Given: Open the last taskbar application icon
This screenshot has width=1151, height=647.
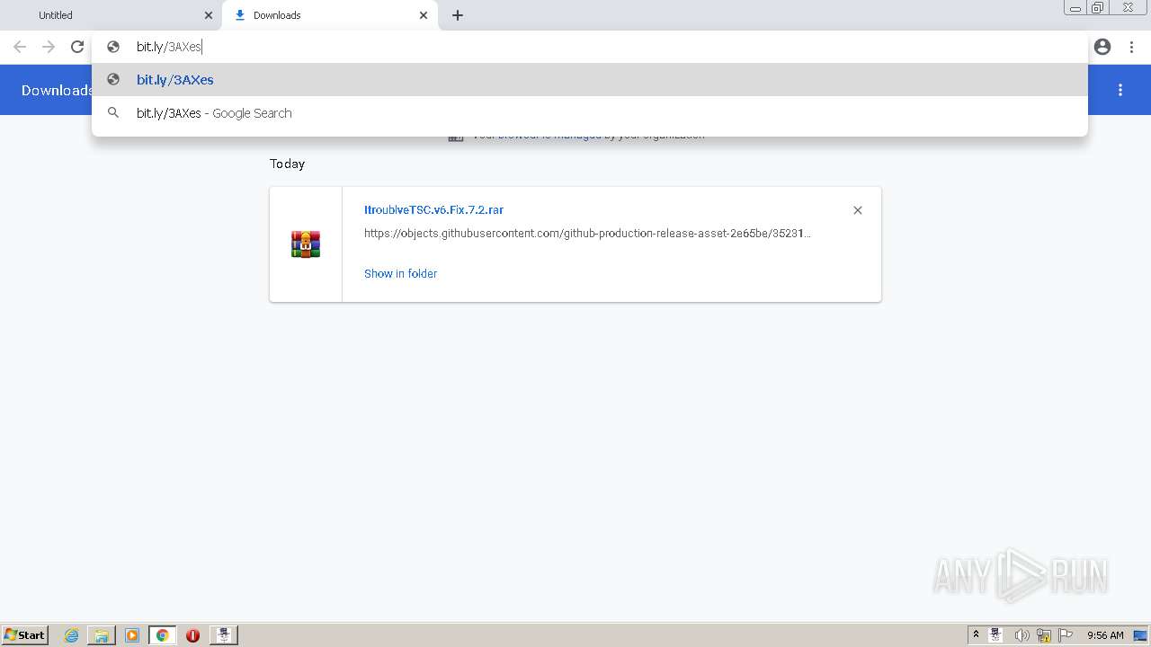Looking at the screenshot, I should pyautogui.click(x=223, y=635).
